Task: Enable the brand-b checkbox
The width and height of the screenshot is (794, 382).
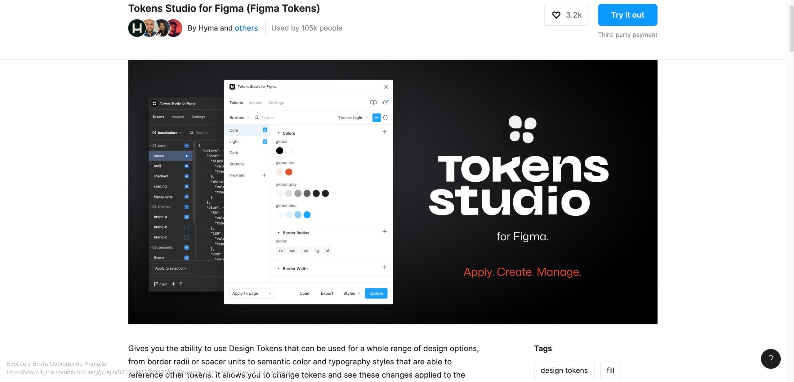Action: 186,227
